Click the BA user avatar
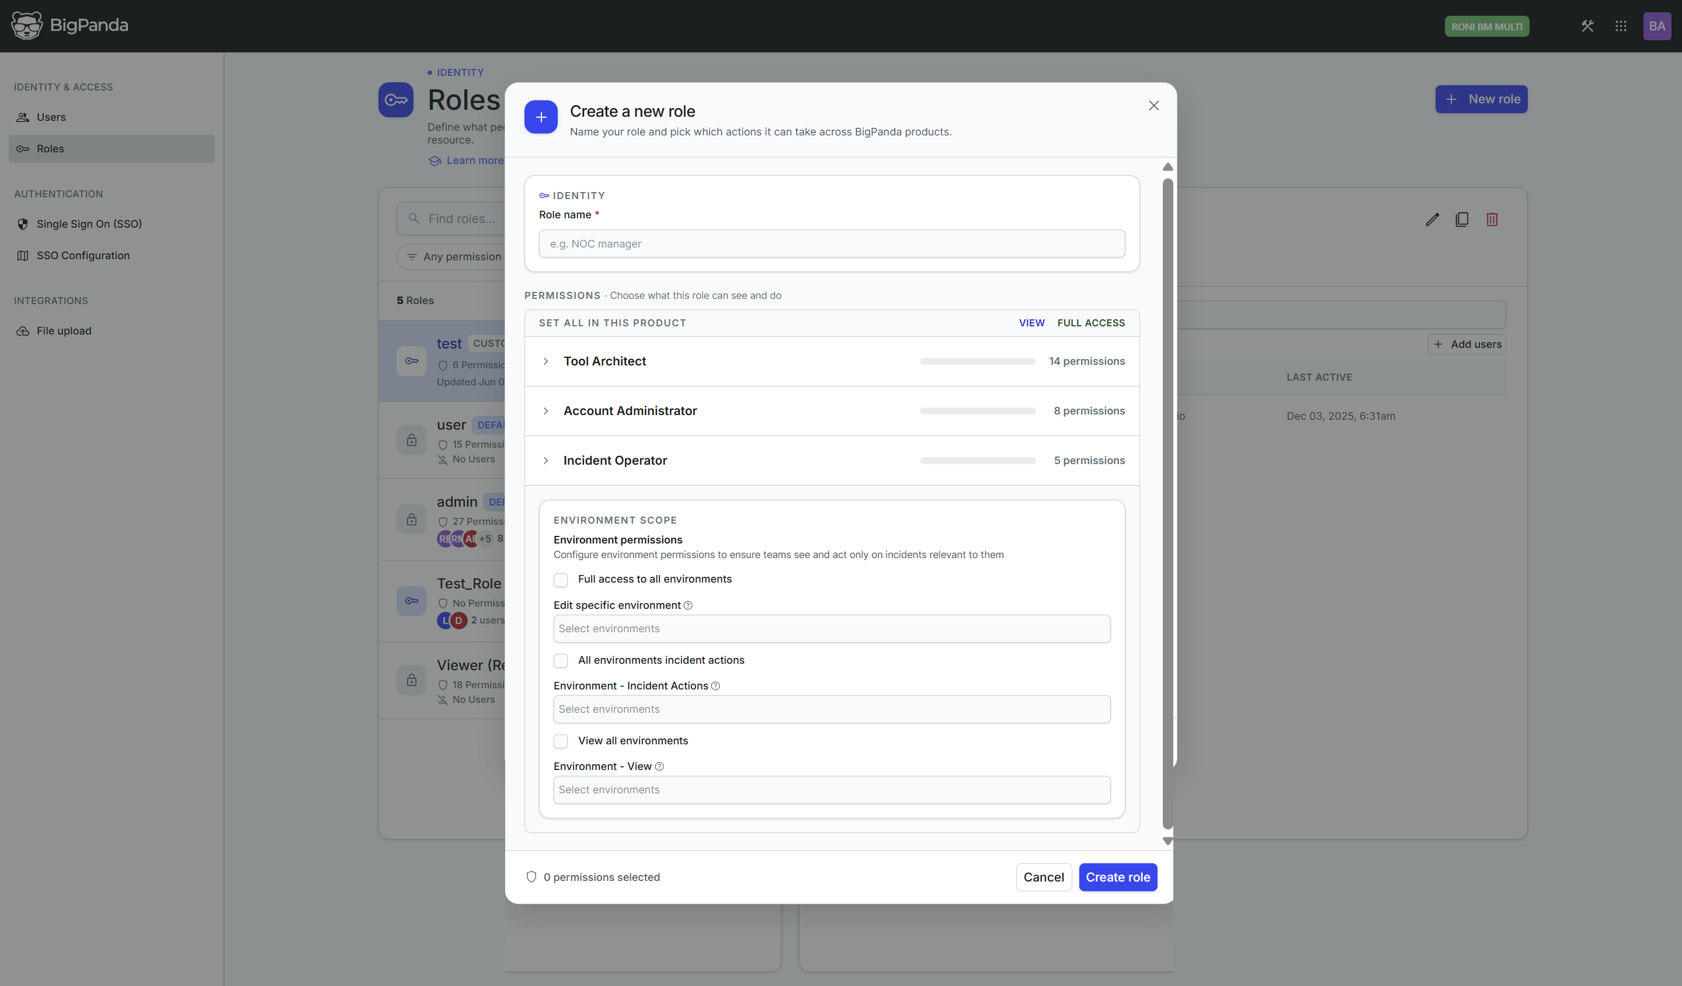This screenshot has width=1682, height=986. pos(1657,26)
